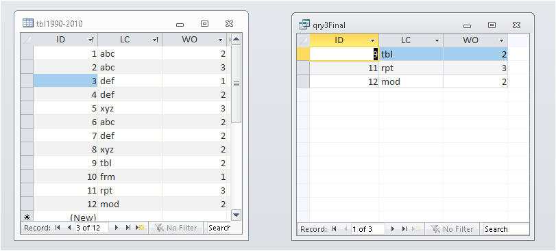Screen dimensions: 556x251
Task: Go to next record in tbl1990-2010 navigator
Action: 116,228
